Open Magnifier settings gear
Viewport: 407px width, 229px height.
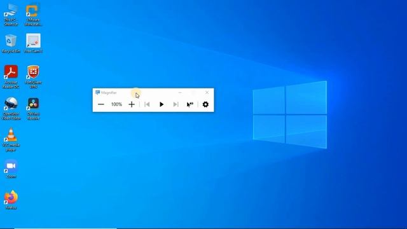pyautogui.click(x=205, y=104)
